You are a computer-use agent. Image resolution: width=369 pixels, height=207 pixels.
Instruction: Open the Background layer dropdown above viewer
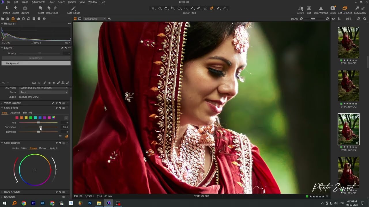pos(95,19)
